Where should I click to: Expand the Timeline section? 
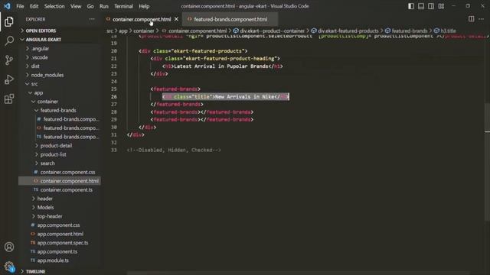36,272
